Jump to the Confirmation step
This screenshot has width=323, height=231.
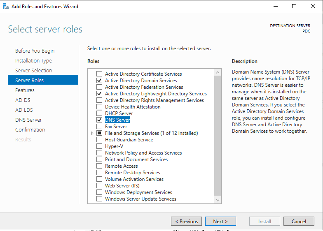click(30, 130)
